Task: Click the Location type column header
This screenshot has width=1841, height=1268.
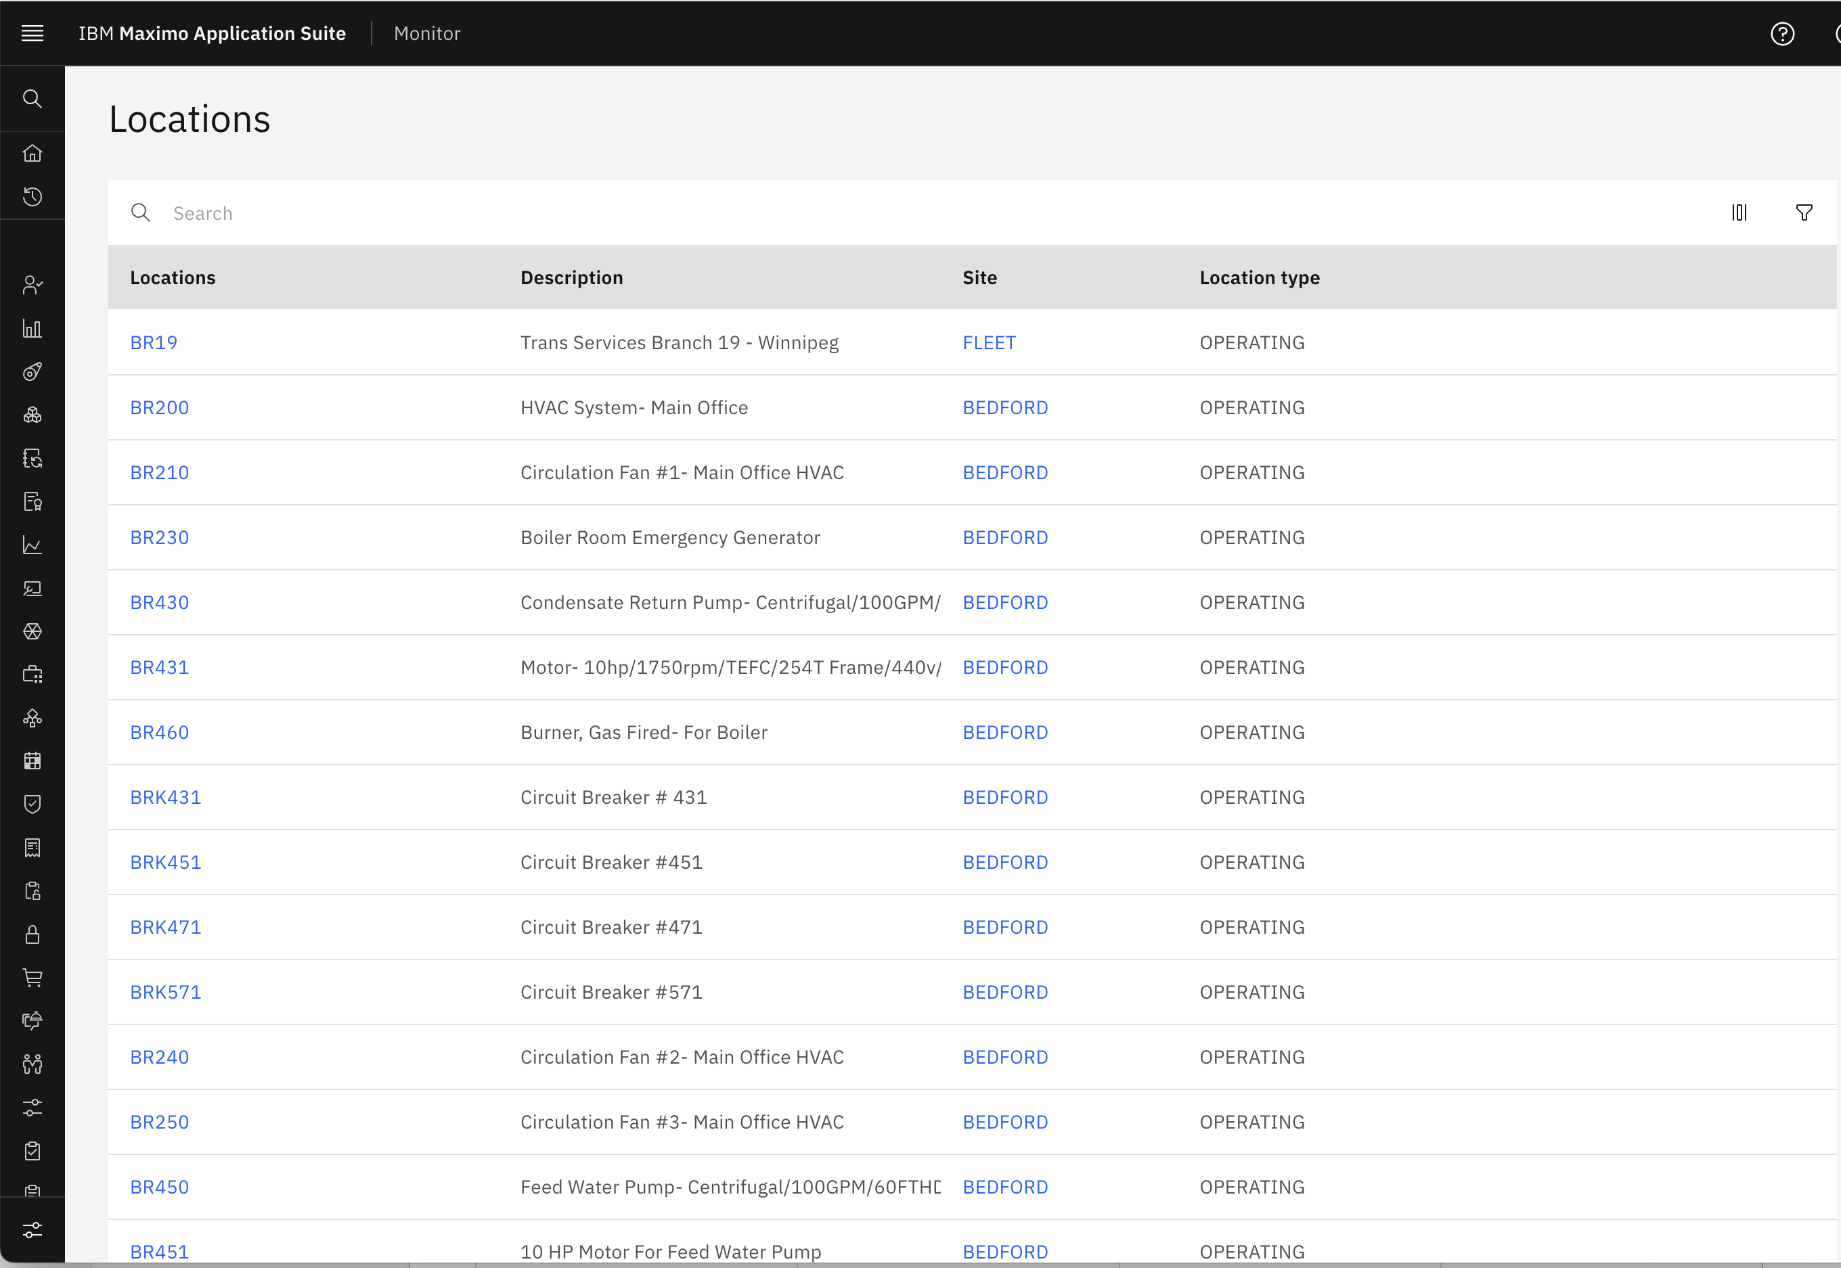Action: pos(1260,277)
